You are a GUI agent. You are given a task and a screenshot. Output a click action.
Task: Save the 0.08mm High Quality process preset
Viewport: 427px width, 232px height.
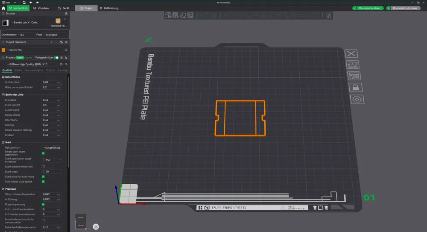click(x=61, y=65)
